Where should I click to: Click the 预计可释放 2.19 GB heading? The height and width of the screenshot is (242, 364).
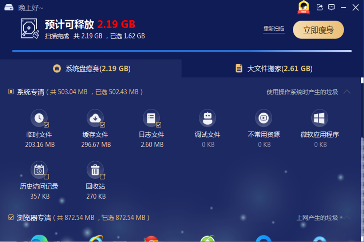coord(90,24)
